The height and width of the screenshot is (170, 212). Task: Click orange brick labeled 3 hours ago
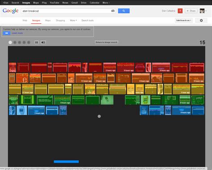point(100,78)
